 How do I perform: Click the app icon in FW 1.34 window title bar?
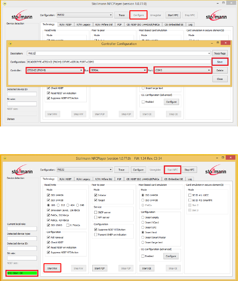[x=5, y=158]
